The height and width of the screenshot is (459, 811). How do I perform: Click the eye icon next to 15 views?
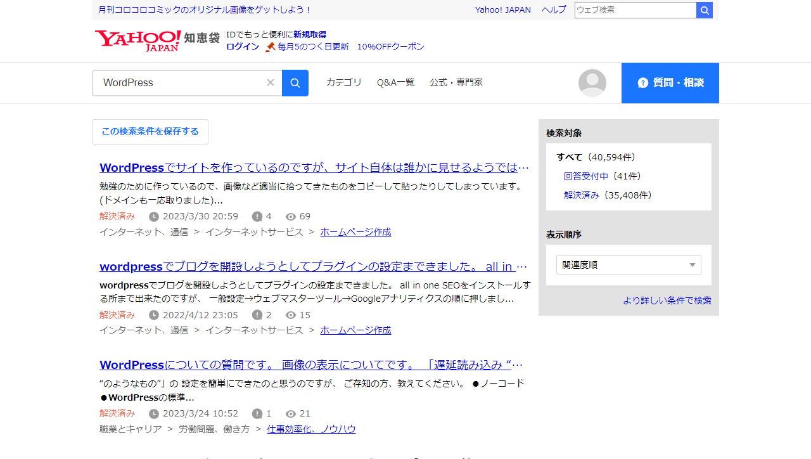coord(291,315)
